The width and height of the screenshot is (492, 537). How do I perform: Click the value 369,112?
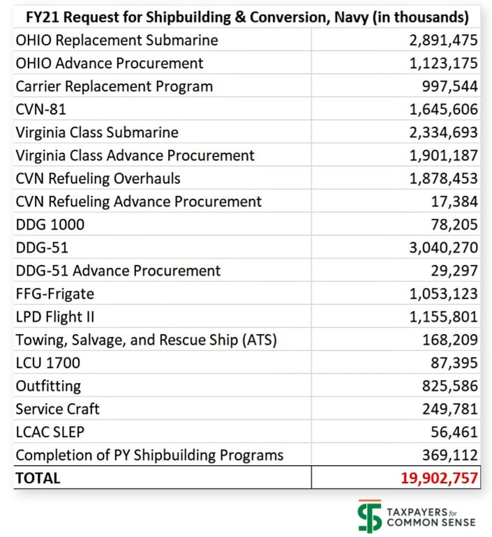click(449, 455)
